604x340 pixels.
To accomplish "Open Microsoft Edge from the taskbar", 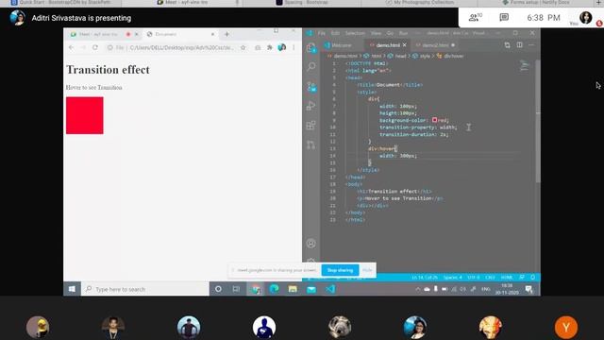I will point(275,289).
